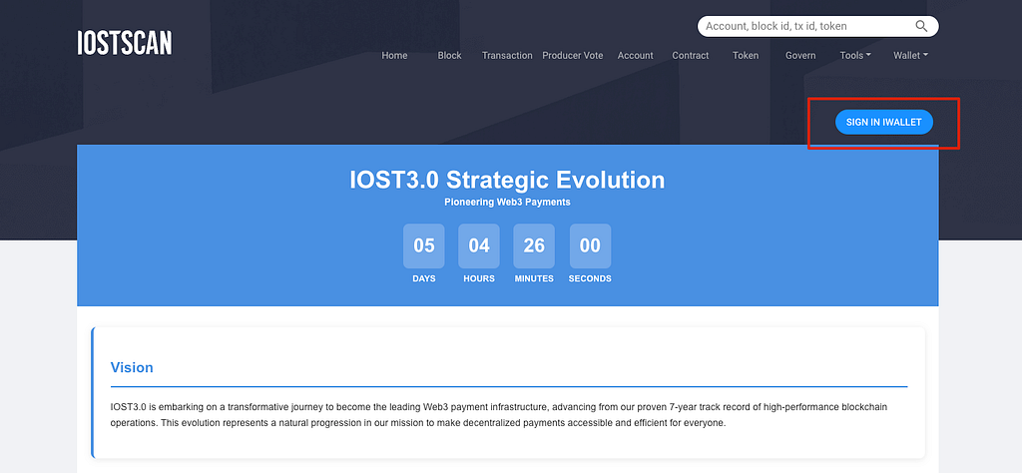Click the 05 days countdown box
1022x473 pixels.
tap(423, 245)
